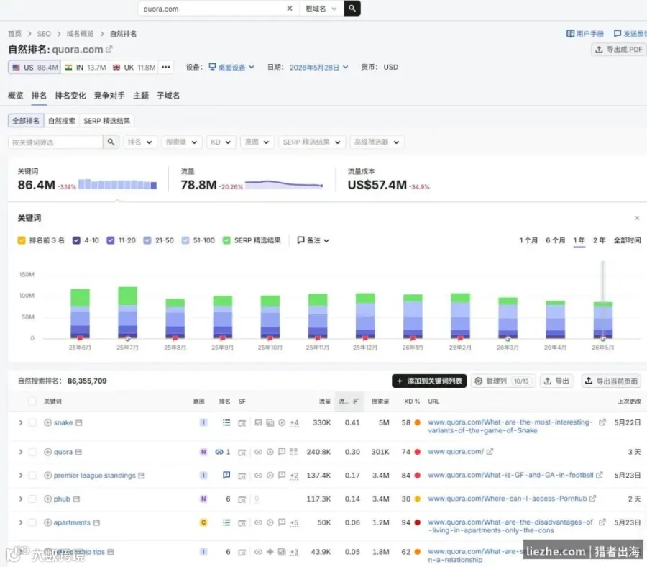Click 导出当前页面 export current page
The image size is (647, 567).
[x=612, y=381]
